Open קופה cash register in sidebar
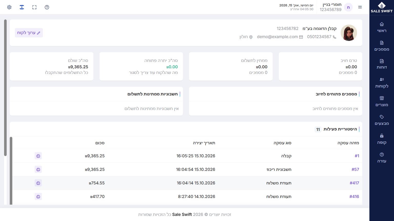This screenshot has width=394, height=221. point(382,139)
